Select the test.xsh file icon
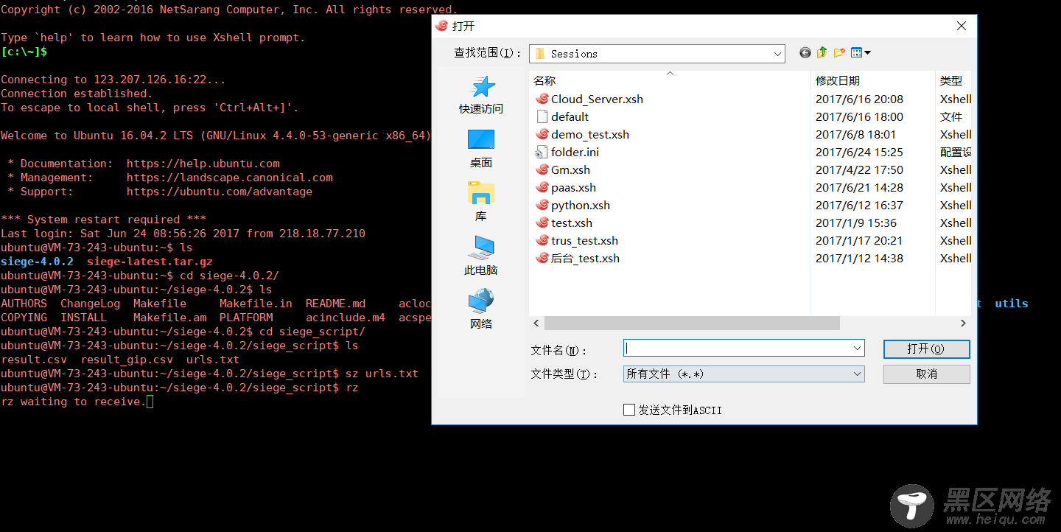The width and height of the screenshot is (1061, 532). point(542,223)
